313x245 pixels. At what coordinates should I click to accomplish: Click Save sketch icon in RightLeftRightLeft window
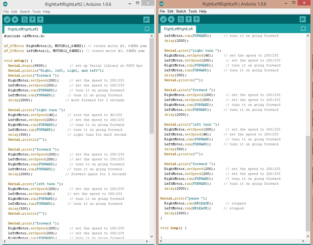pyautogui.click(x=196, y=19)
